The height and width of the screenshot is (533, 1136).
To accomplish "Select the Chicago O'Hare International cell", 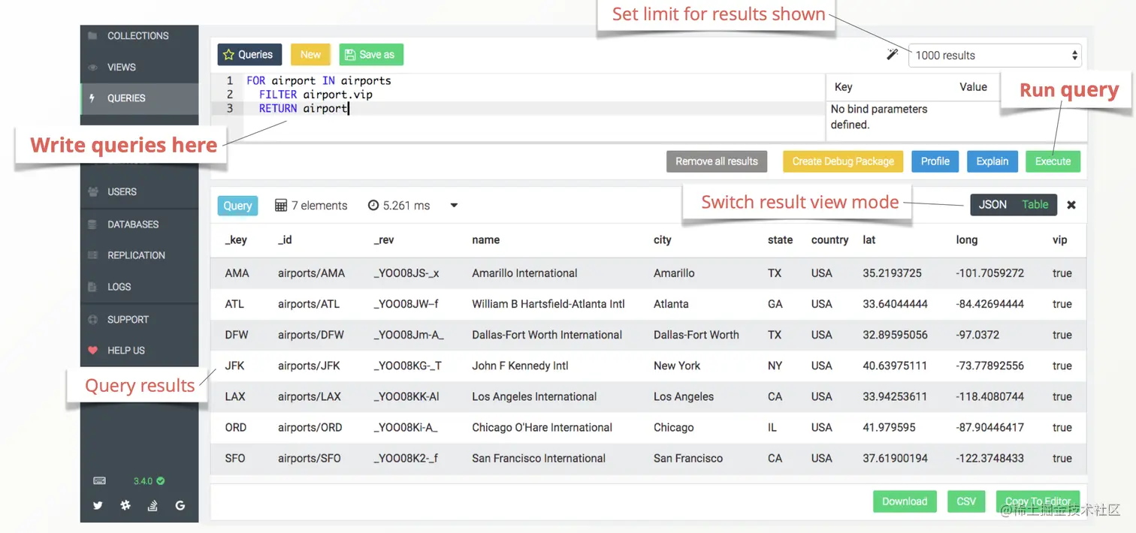I will click(542, 427).
